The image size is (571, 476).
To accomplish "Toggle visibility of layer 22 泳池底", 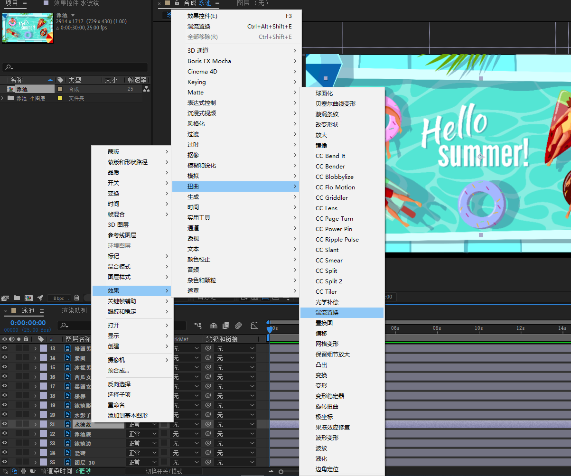I will (x=5, y=434).
